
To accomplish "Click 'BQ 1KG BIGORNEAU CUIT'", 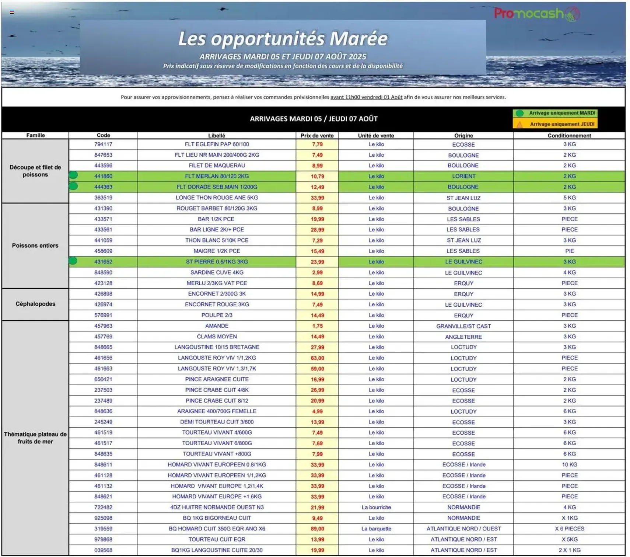I will [217, 518].
